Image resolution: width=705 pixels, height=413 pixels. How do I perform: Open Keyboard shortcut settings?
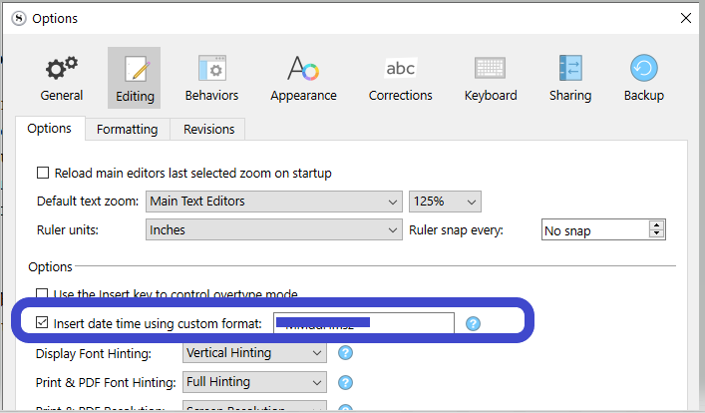point(490,78)
